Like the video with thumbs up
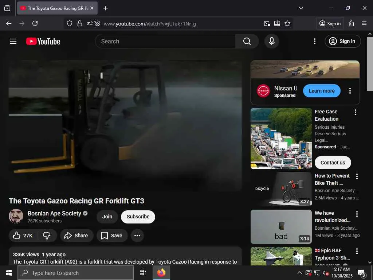Image resolution: width=373 pixels, height=280 pixels. coord(23,236)
